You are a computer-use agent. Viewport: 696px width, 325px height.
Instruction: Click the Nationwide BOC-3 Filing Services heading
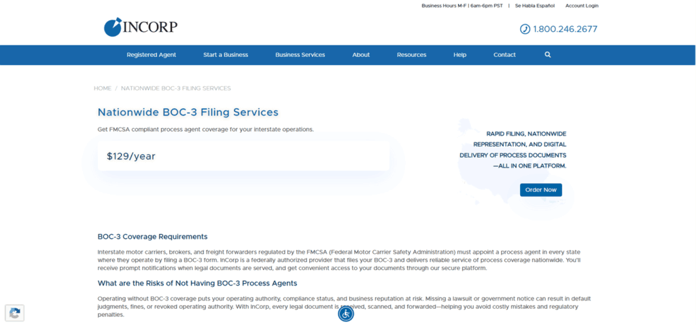(x=188, y=112)
